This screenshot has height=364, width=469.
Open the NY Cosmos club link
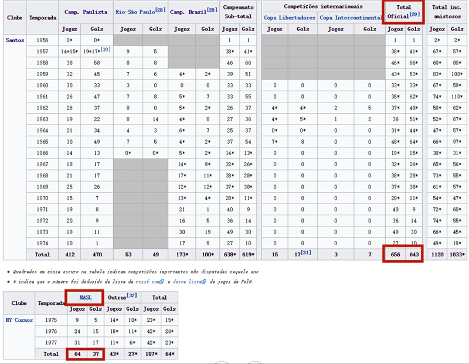tap(19, 320)
